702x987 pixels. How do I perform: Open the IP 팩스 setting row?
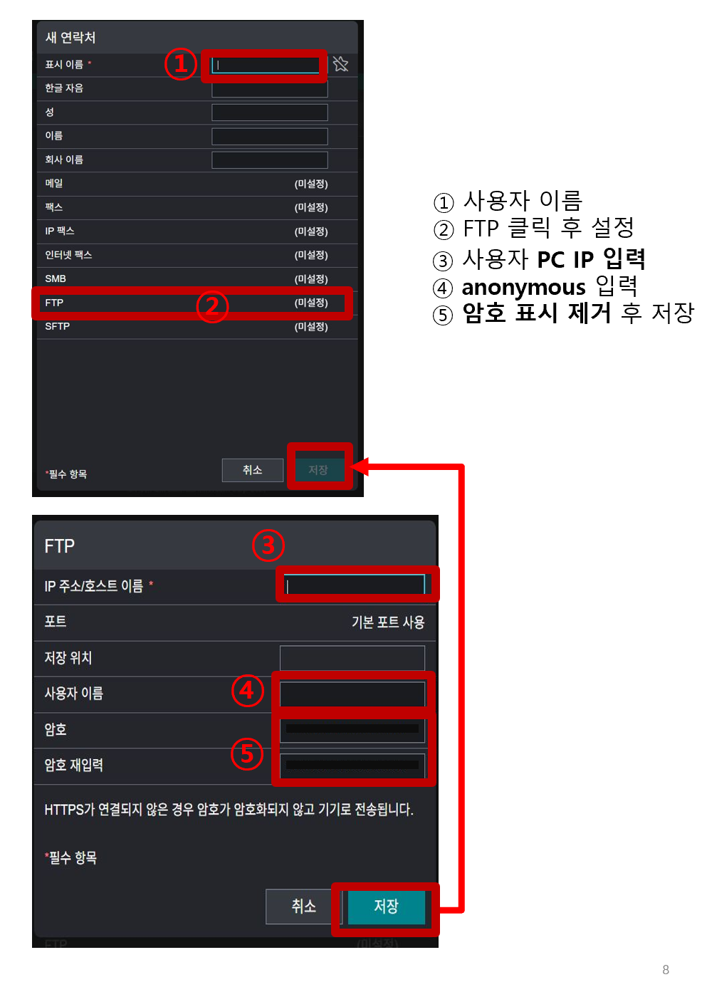(x=197, y=231)
